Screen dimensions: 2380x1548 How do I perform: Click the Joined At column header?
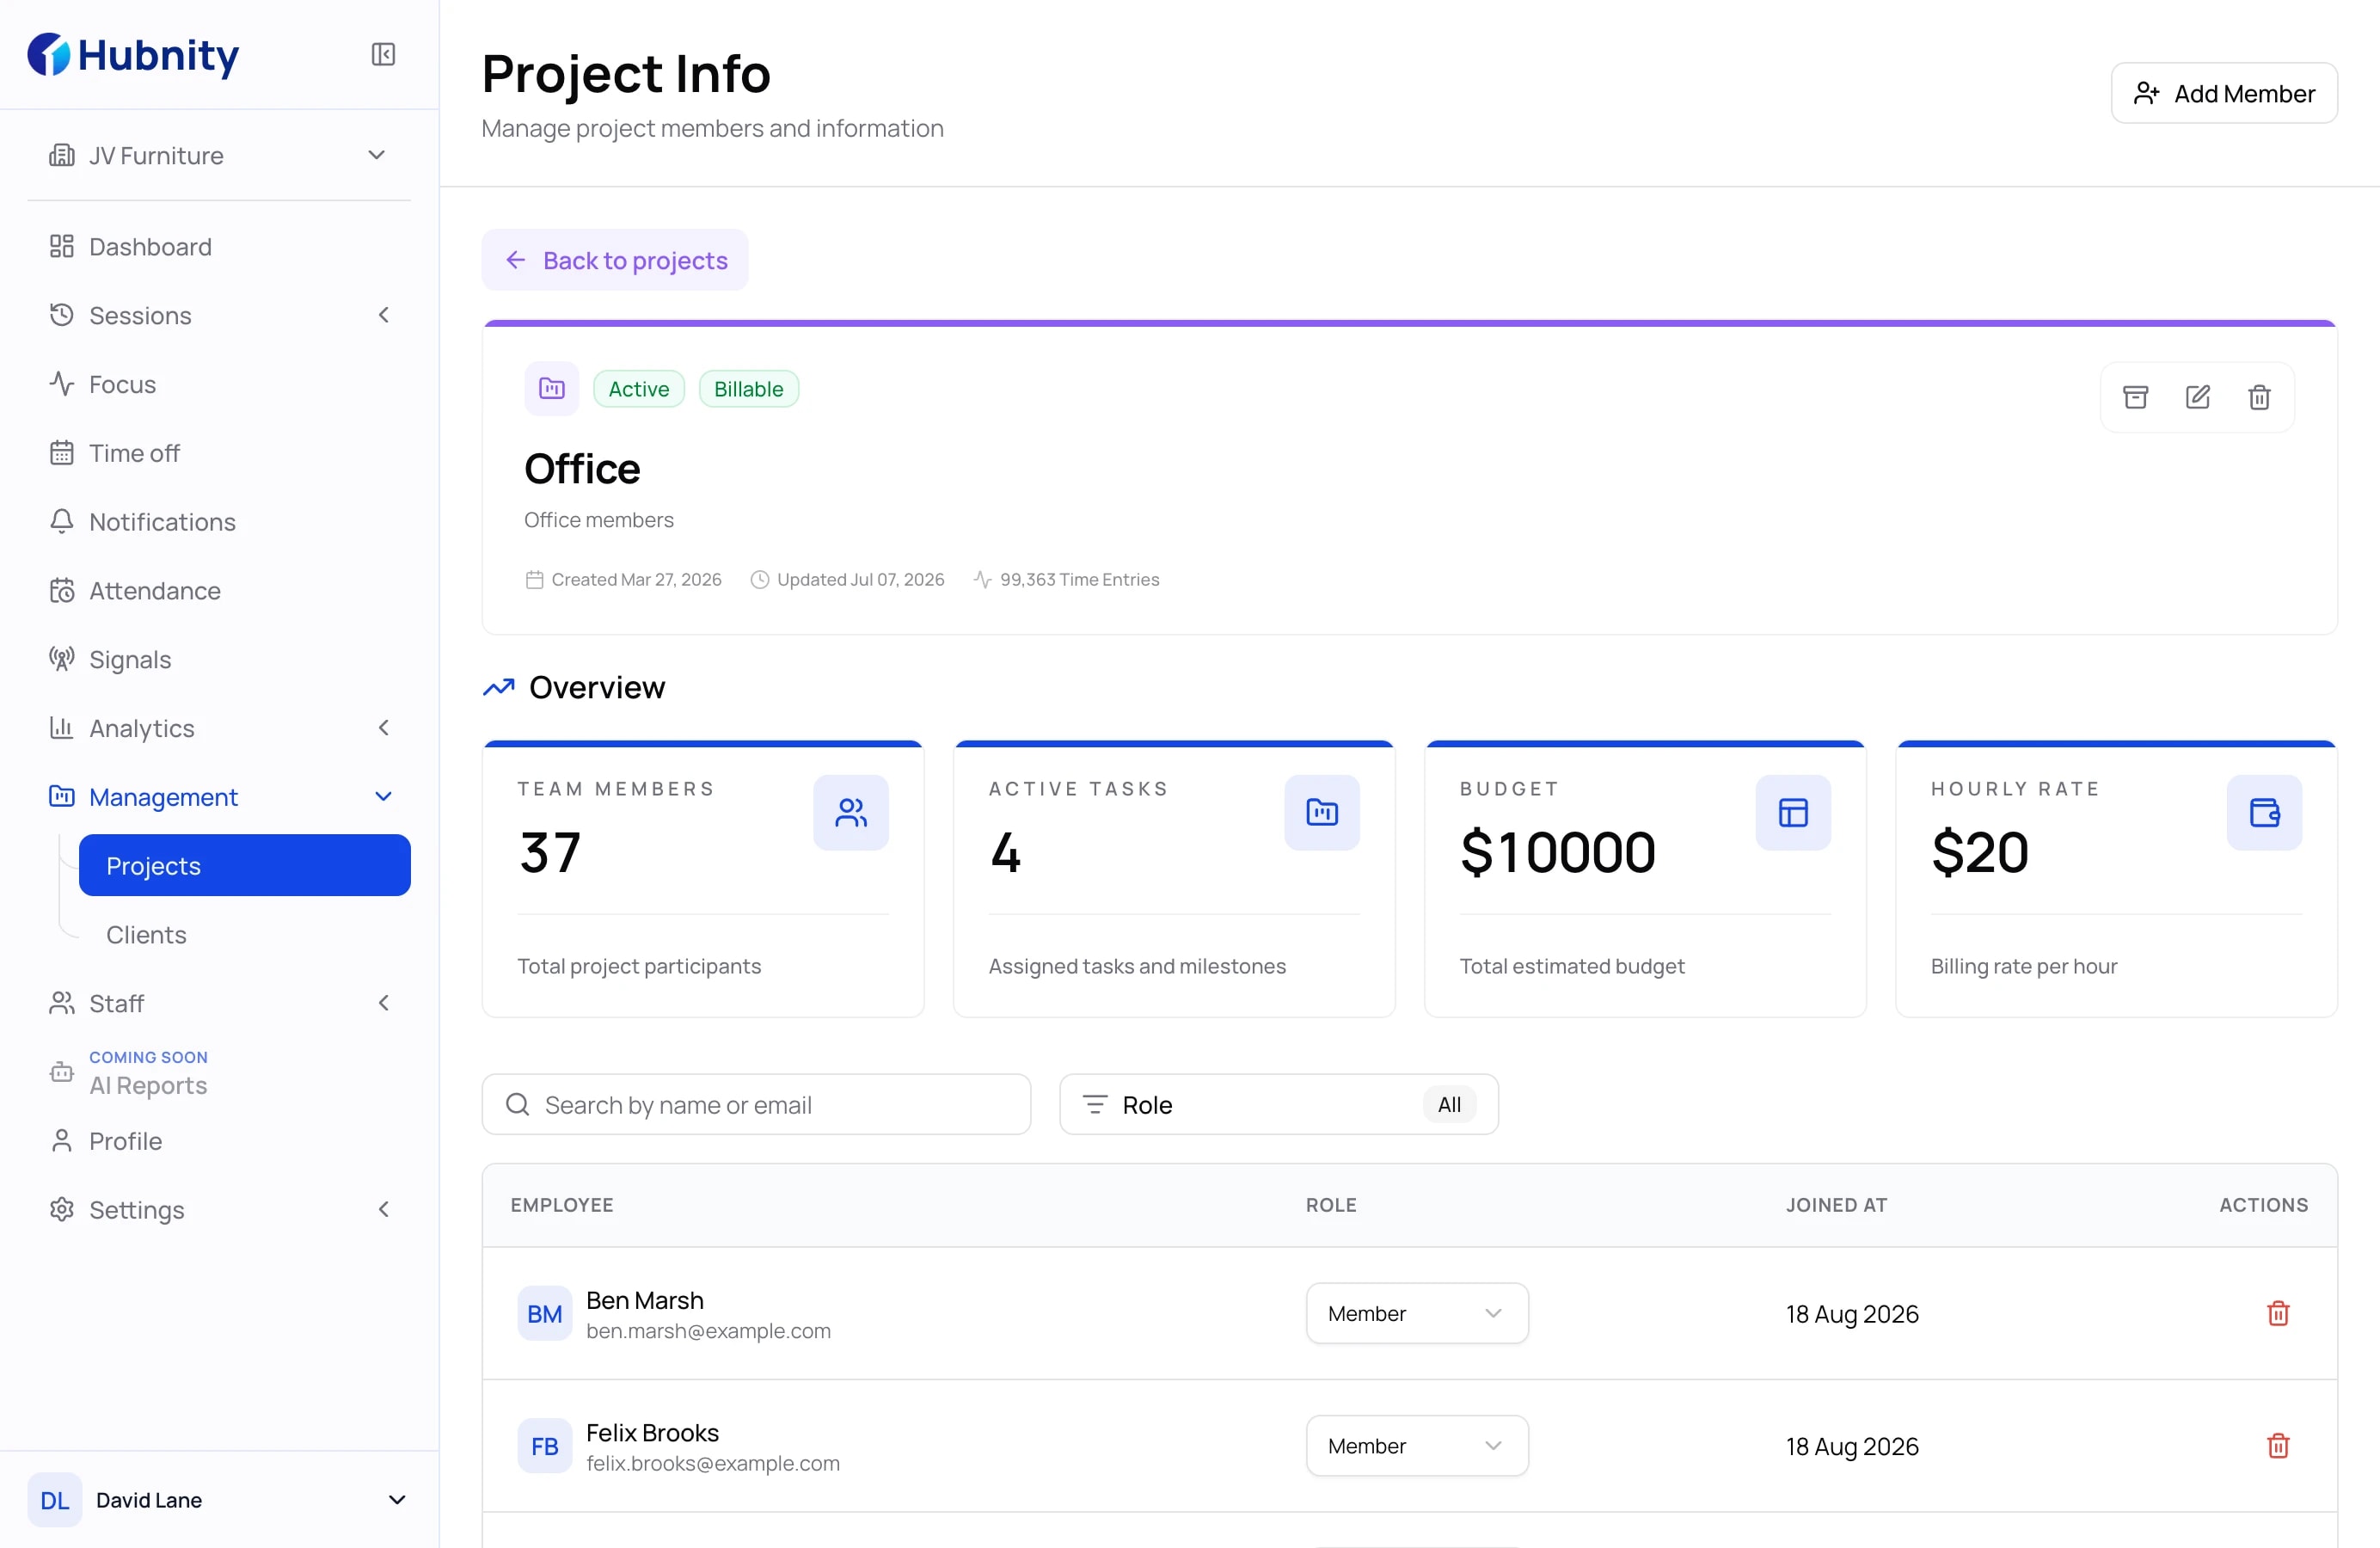(x=1837, y=1205)
